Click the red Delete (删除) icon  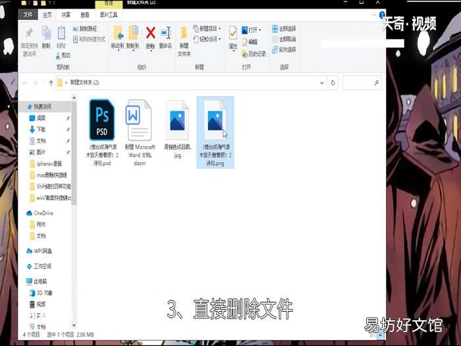(x=150, y=33)
